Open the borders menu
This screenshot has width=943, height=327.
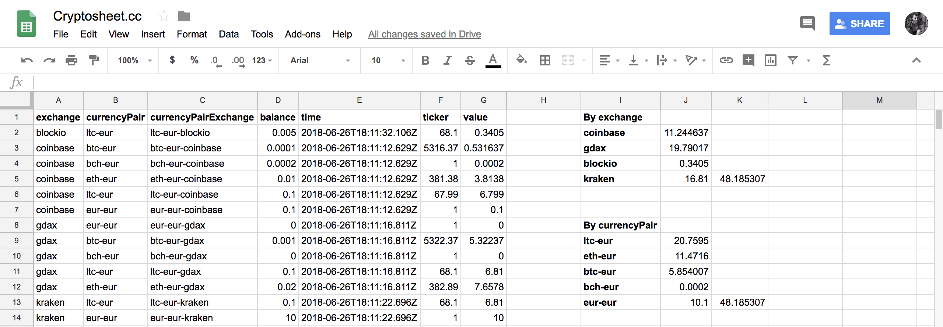545,60
